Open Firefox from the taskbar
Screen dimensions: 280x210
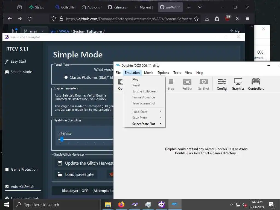121,205
